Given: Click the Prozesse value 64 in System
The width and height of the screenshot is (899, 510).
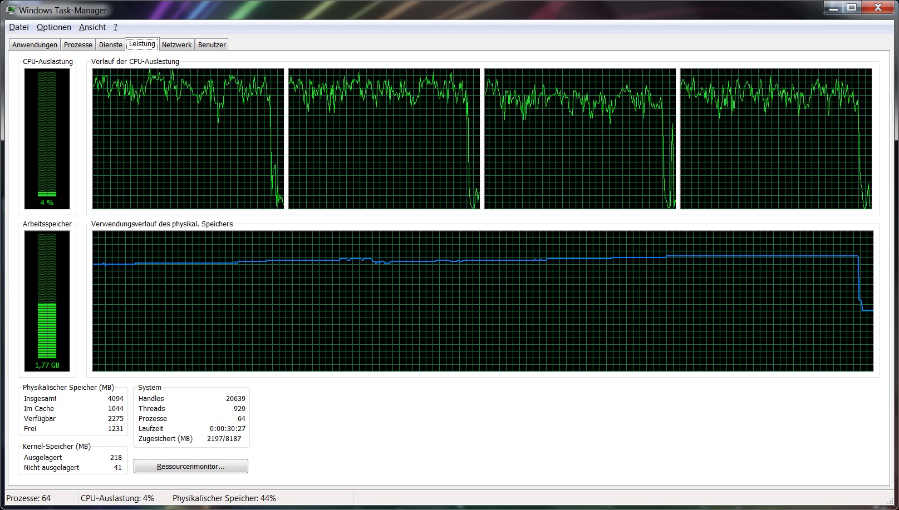Looking at the screenshot, I should pyautogui.click(x=242, y=419).
